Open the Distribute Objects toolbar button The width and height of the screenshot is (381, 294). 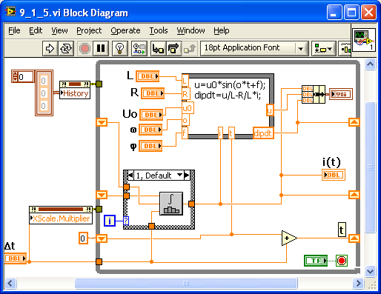(345, 48)
